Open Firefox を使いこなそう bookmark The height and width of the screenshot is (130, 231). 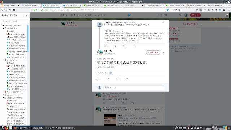(x=14, y=92)
